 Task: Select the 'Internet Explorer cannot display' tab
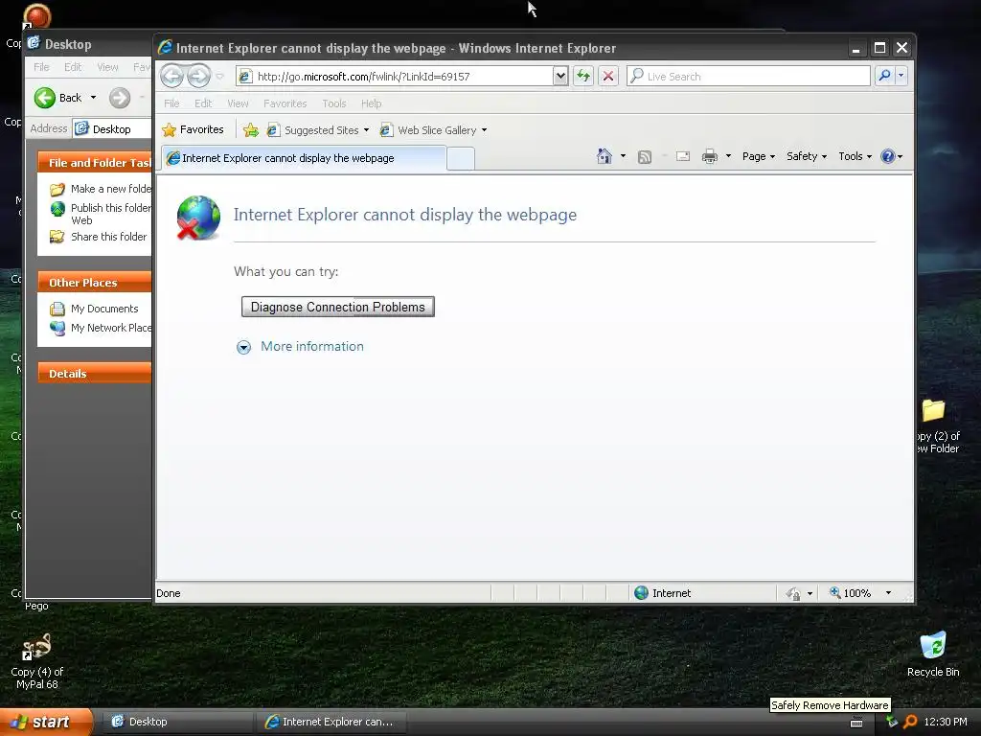[304, 158]
